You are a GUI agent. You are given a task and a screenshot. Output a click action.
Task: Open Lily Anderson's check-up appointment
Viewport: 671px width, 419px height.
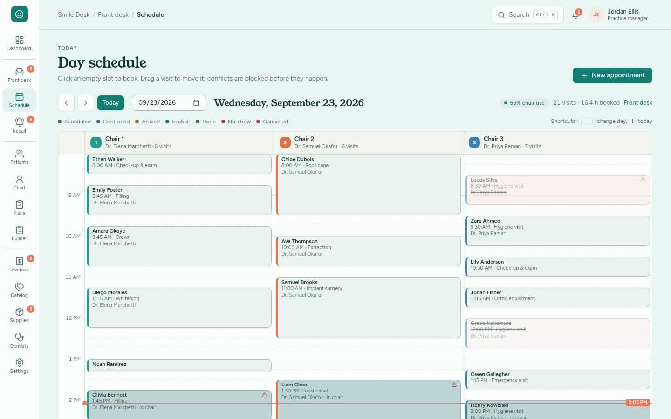pyautogui.click(x=557, y=267)
